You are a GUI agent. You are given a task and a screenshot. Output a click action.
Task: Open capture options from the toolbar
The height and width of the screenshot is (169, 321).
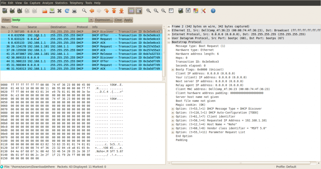click(12, 11)
